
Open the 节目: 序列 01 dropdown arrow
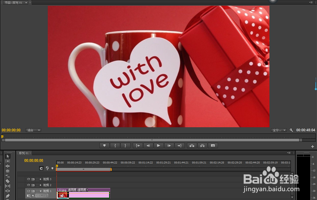(26, 3)
